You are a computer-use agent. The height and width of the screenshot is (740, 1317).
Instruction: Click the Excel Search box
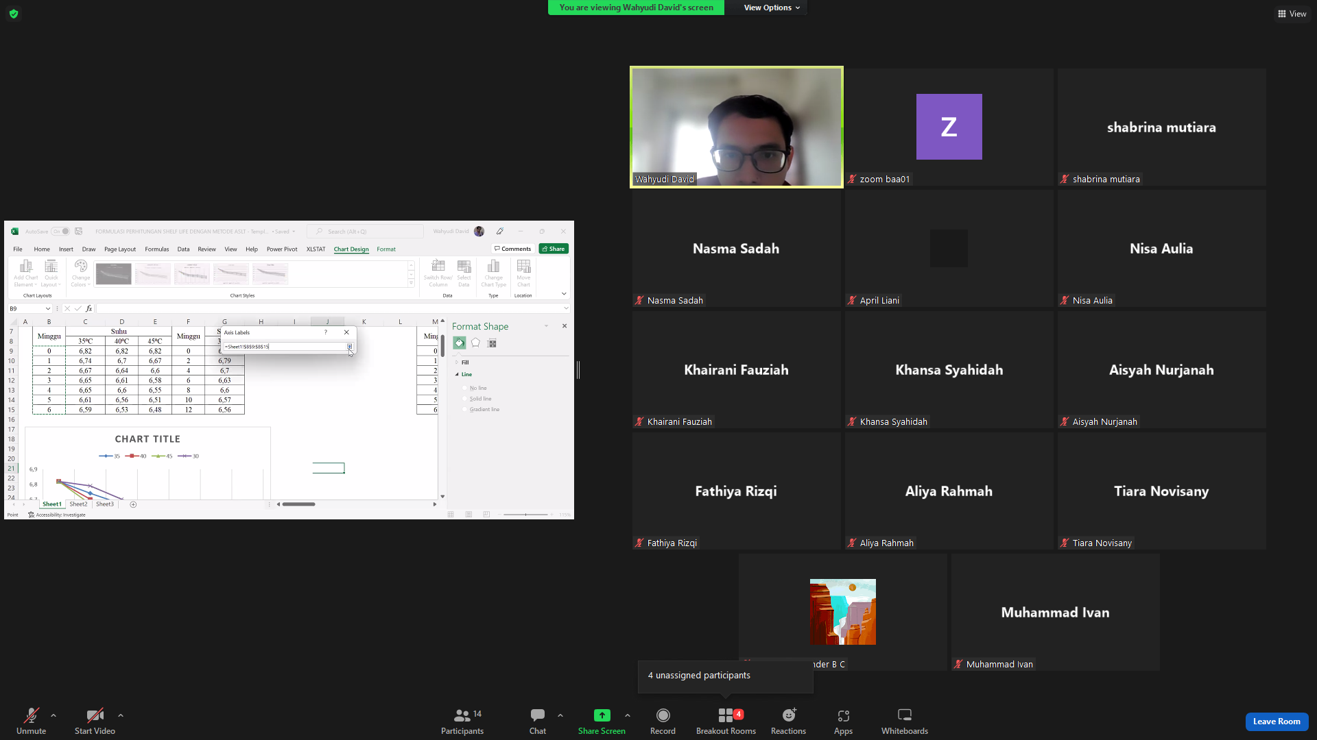(x=365, y=232)
